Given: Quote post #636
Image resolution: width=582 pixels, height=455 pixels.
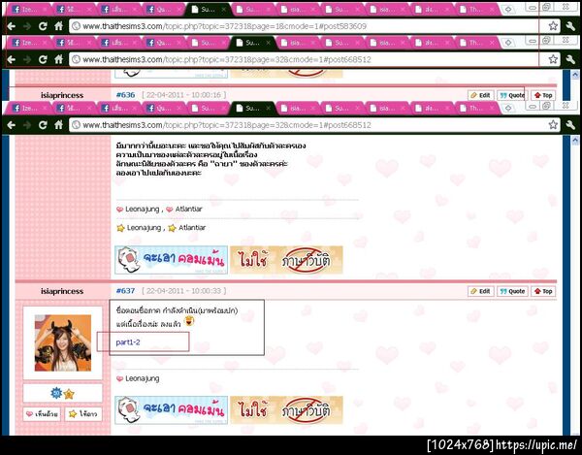Looking at the screenshot, I should click(512, 95).
